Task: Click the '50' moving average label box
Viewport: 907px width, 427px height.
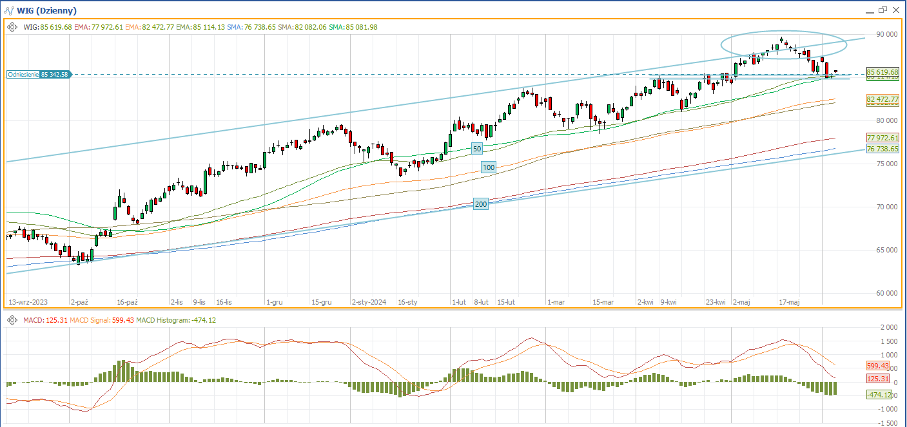Action: tap(477, 149)
